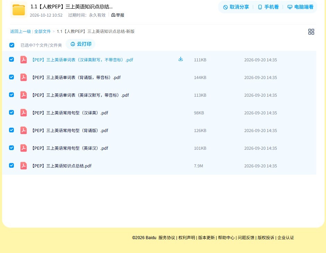Click share timestamp 2026-10-12 10:52

[x=46, y=15]
